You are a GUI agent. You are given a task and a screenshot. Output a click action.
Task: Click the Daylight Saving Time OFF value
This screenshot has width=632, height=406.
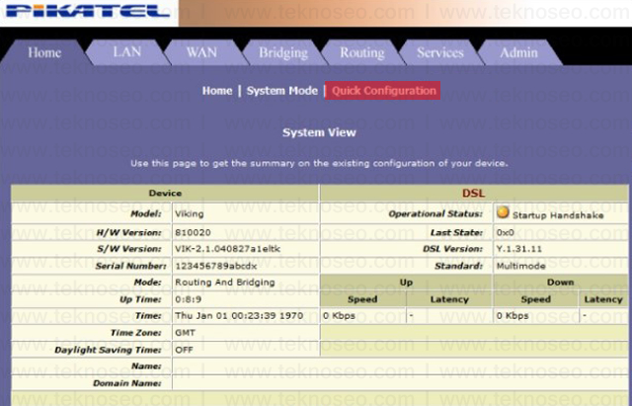pos(184,350)
